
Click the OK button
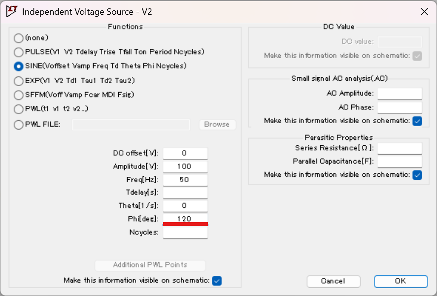tap(401, 281)
